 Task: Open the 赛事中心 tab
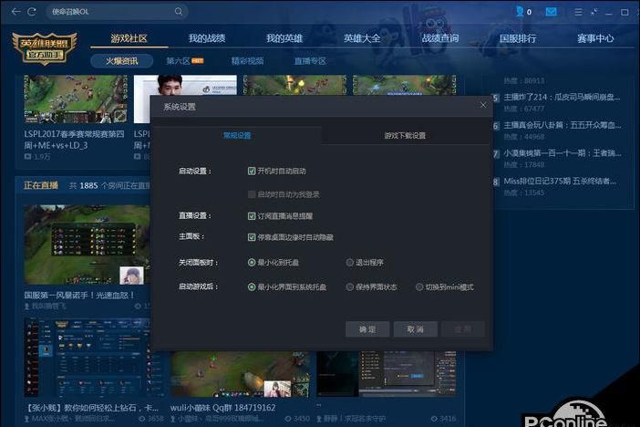(595, 38)
